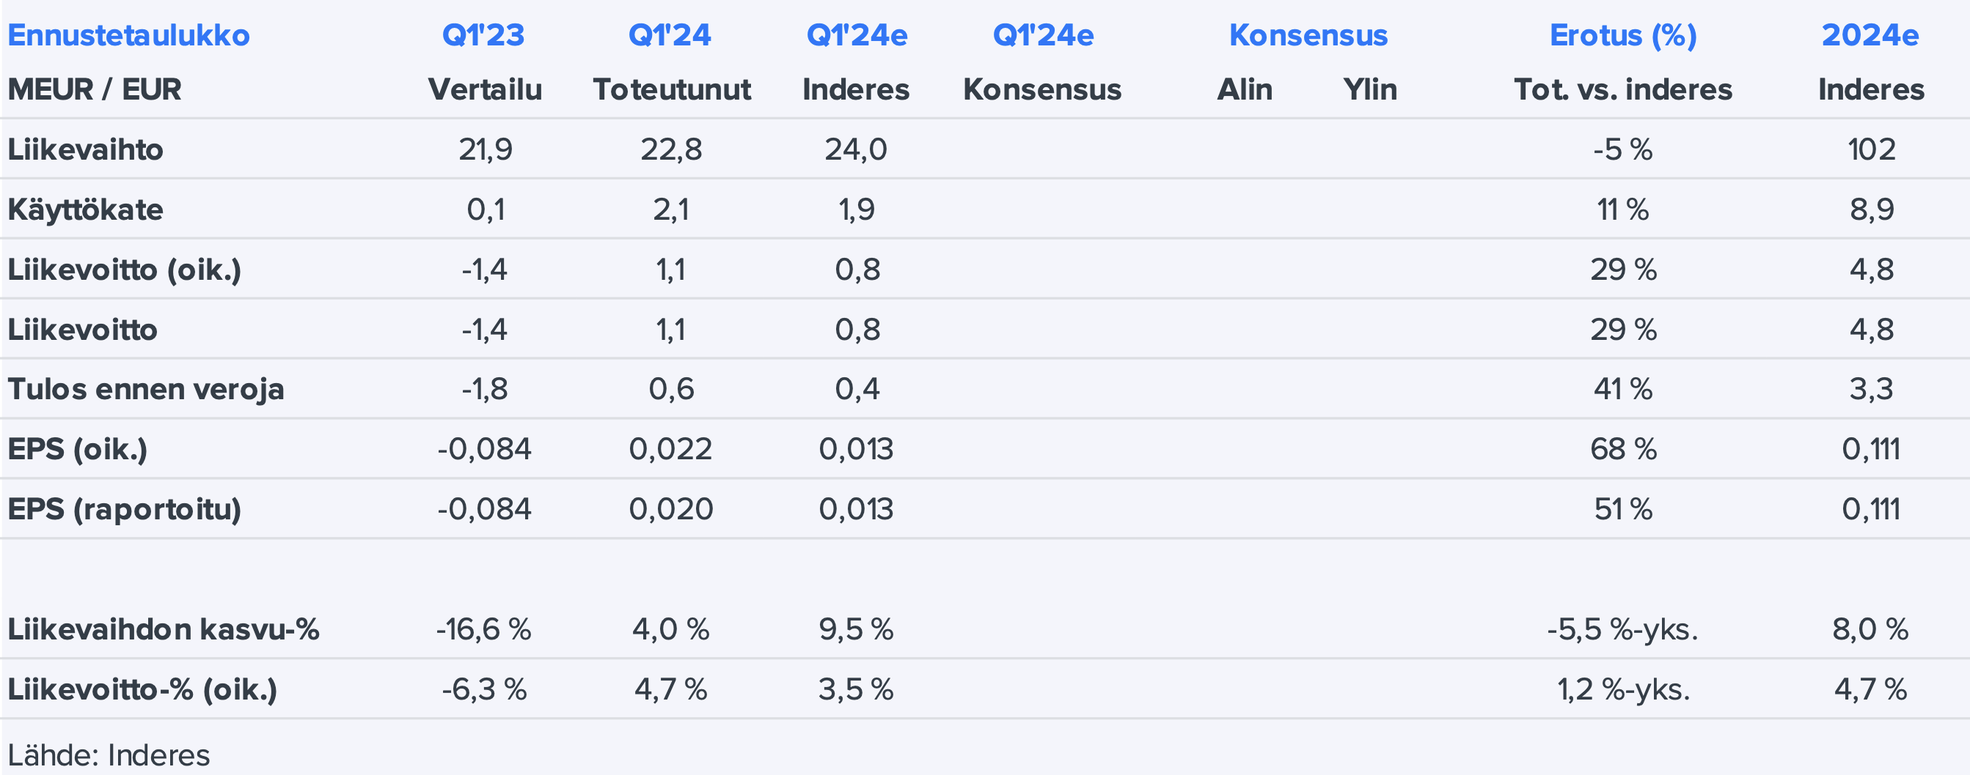Select the Ylin subheader
The height and width of the screenshot is (775, 1970).
pos(1369,89)
